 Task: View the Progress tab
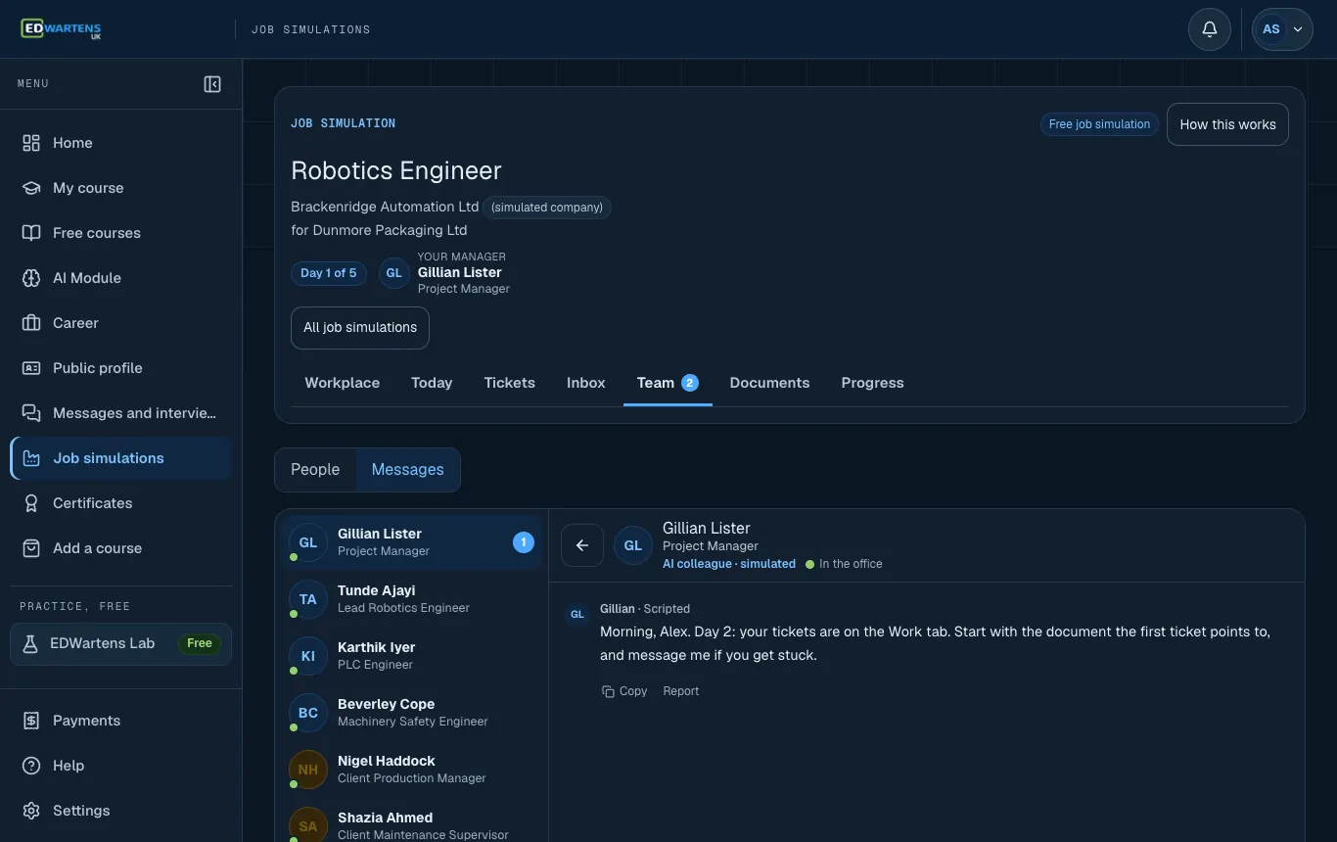tap(872, 383)
